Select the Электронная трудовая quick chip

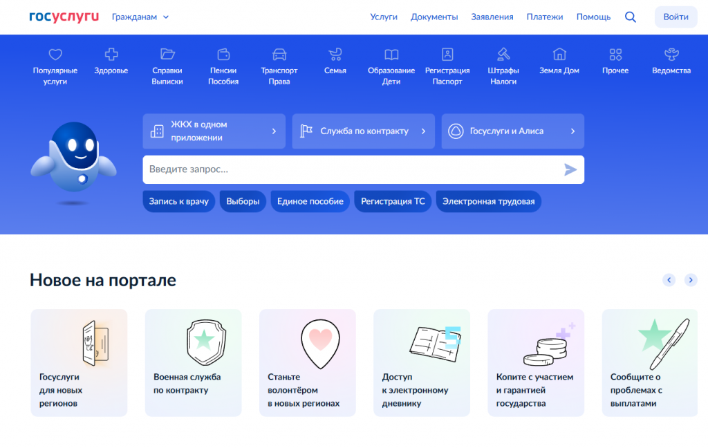point(489,201)
